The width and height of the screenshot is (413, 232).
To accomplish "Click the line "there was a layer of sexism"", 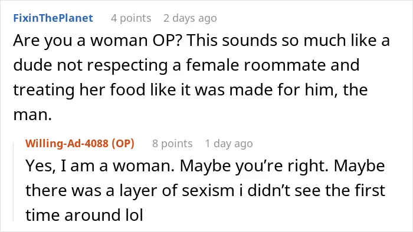I will click(x=130, y=190).
